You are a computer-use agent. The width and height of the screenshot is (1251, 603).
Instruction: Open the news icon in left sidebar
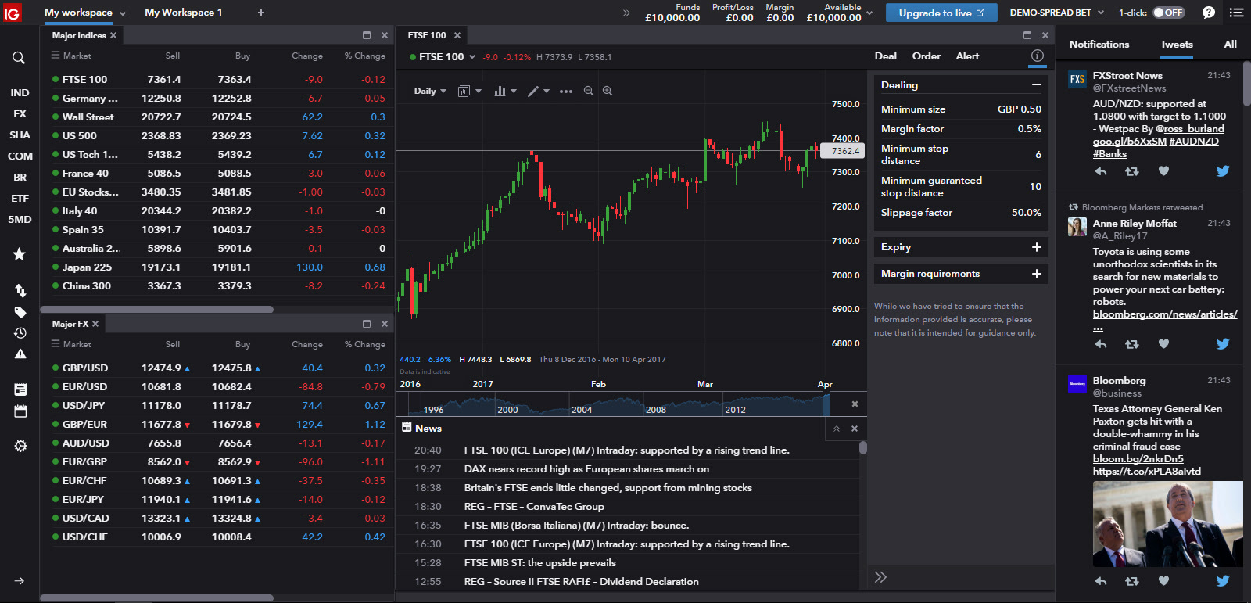point(20,389)
